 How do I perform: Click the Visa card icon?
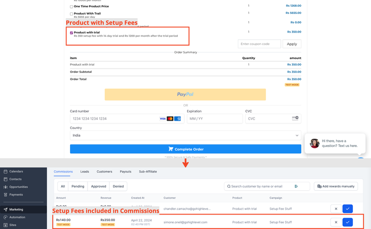click(162, 119)
